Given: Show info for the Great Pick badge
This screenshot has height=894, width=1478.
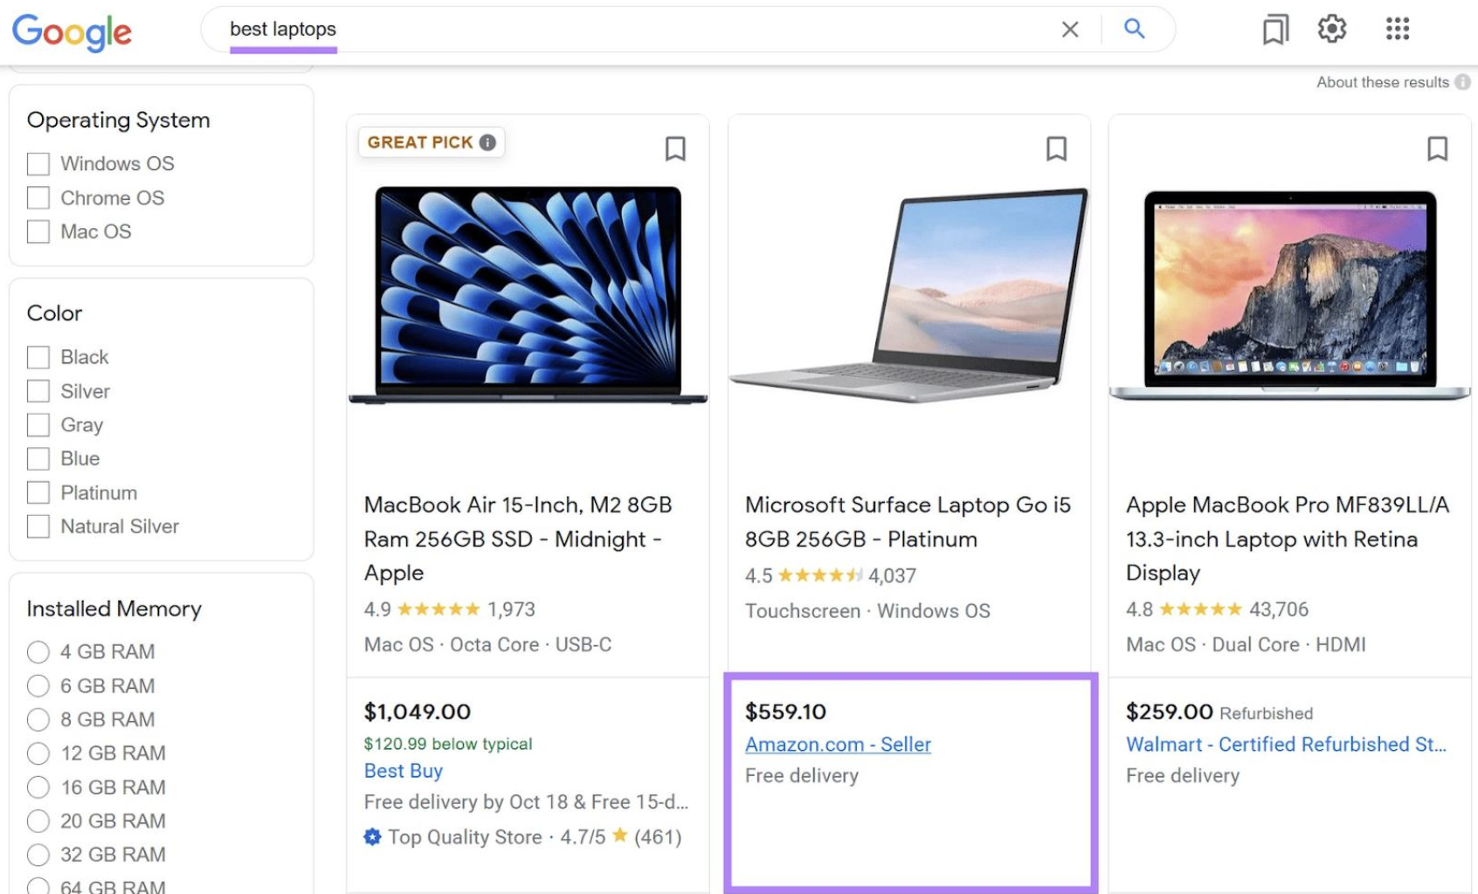Looking at the screenshot, I should (x=487, y=142).
